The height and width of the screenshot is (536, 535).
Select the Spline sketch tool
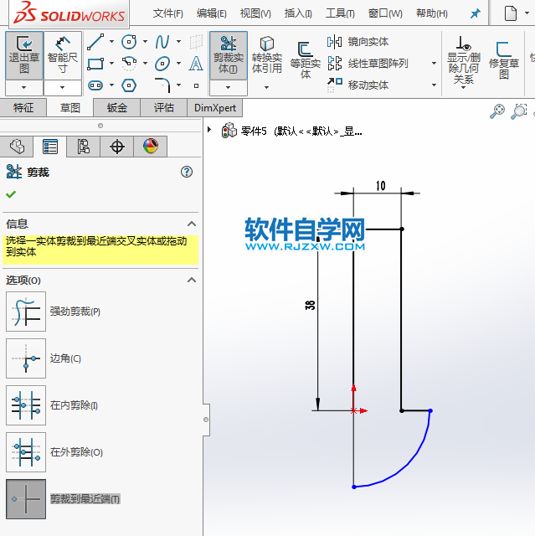(x=162, y=42)
